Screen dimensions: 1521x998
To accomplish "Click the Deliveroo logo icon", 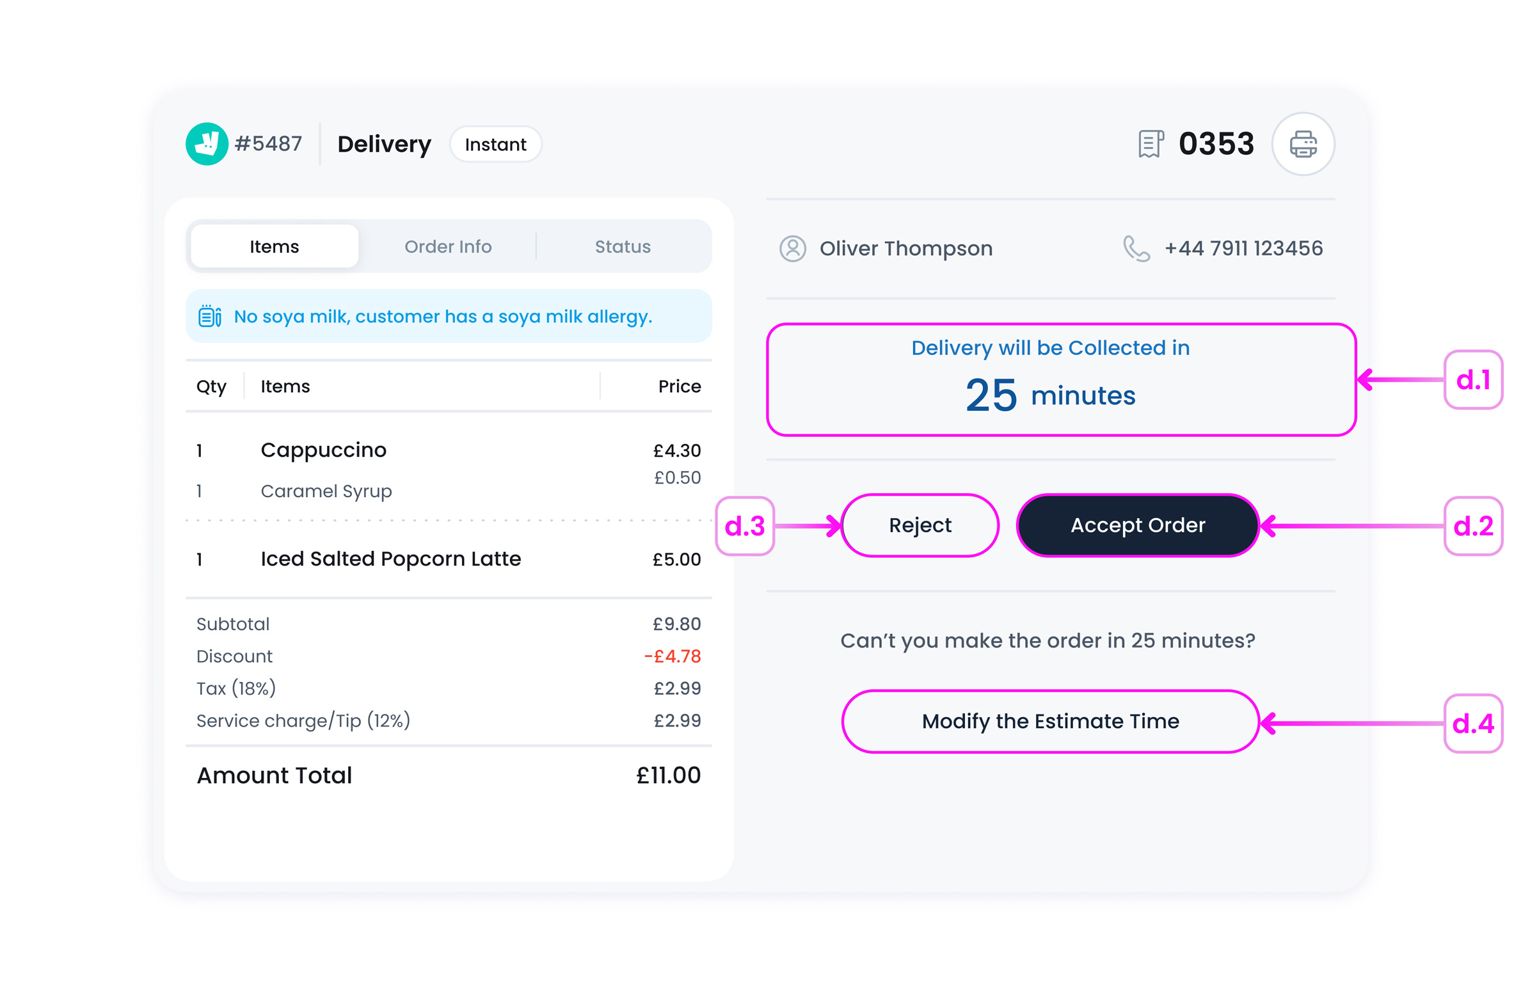I will pyautogui.click(x=207, y=144).
